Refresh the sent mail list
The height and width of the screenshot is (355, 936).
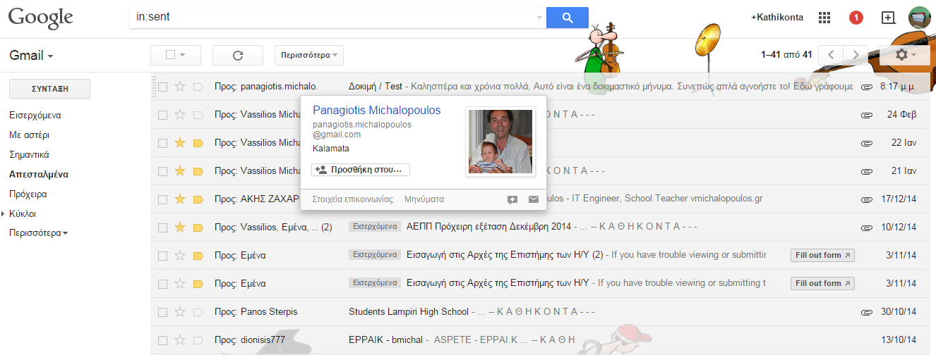237,55
